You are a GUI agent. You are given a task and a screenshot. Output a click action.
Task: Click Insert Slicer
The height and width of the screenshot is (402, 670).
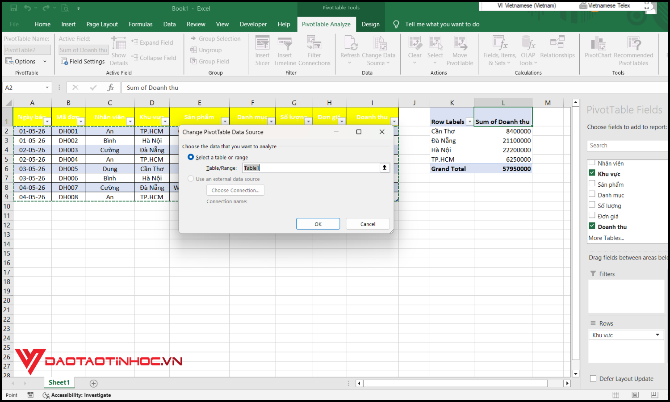[263, 51]
